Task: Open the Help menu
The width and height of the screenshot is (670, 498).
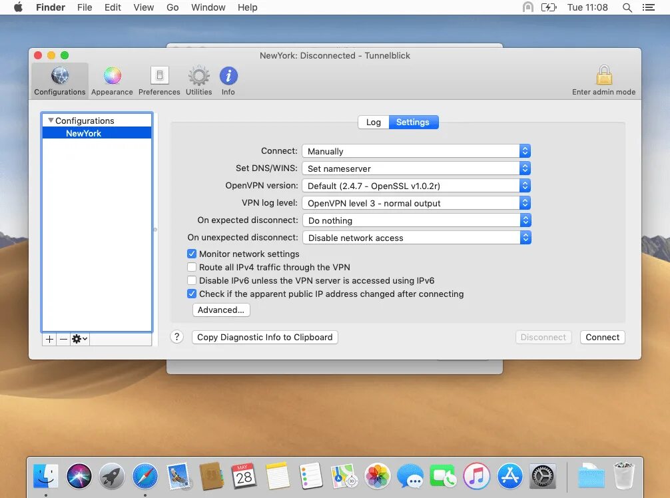Action: click(x=247, y=7)
